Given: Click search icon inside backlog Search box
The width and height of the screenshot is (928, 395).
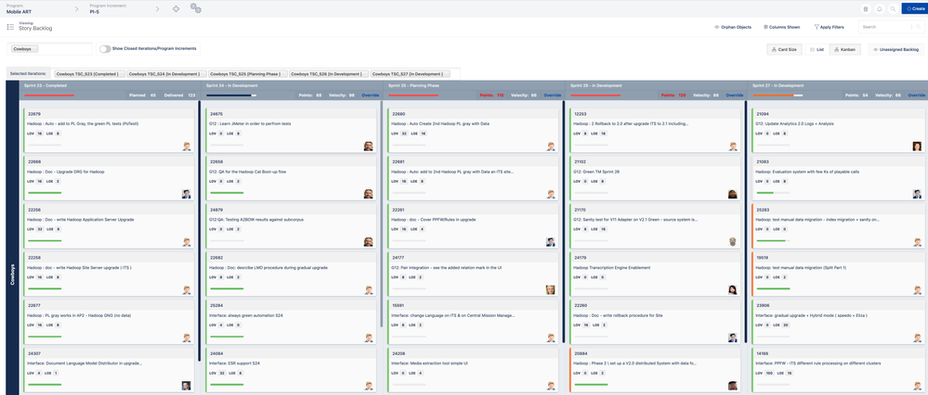Looking at the screenshot, I should coord(918,27).
